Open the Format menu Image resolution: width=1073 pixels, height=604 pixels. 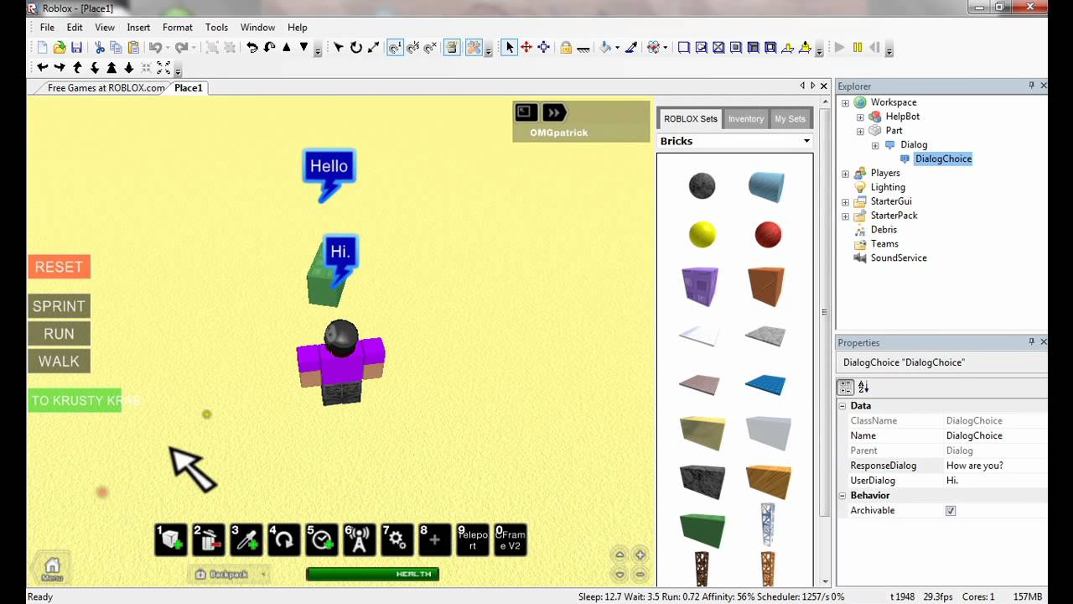pos(178,28)
